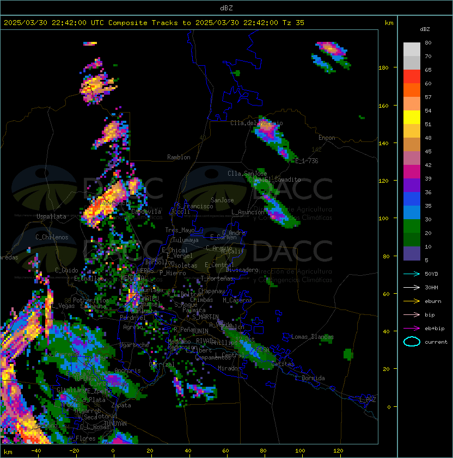Click the cyan ellipse for current
Image resolution: width=453 pixels, height=458 pixels.
click(x=412, y=342)
